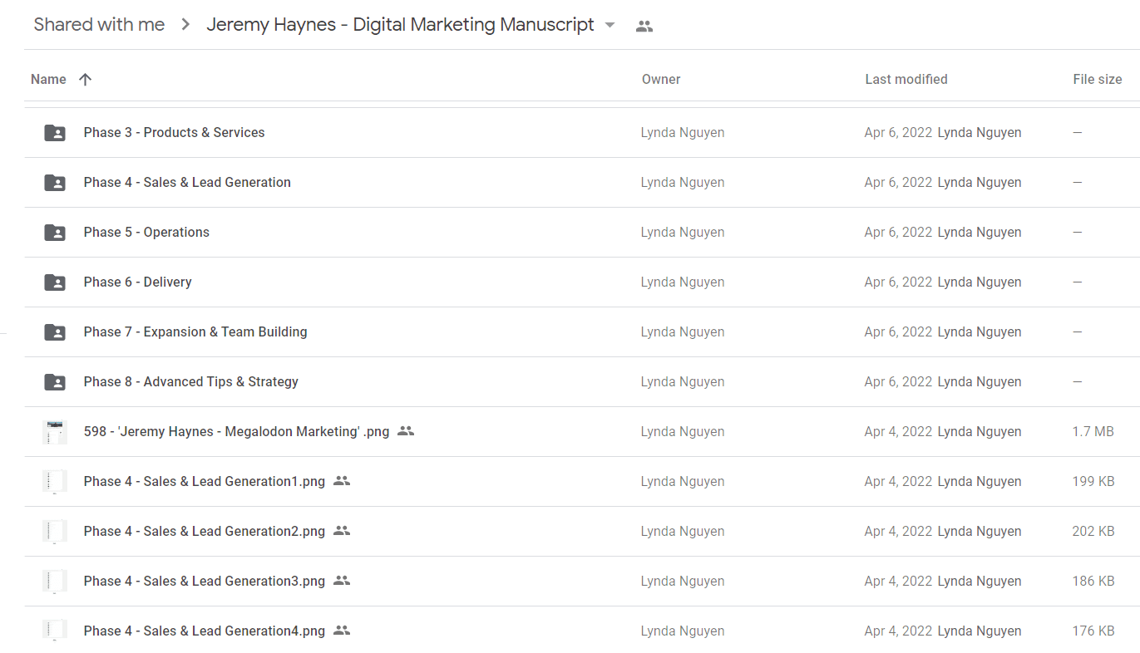Click the shared icon beside Sales & Lead Generation3.png
Image resolution: width=1140 pixels, height=653 pixels.
click(342, 581)
